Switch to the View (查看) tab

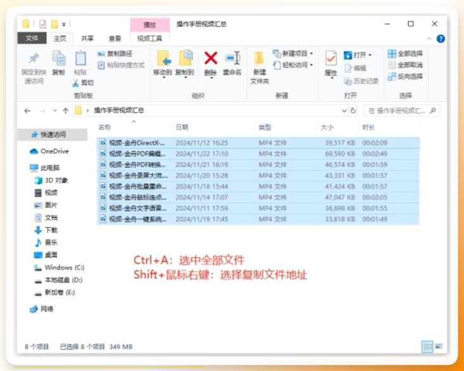[115, 38]
